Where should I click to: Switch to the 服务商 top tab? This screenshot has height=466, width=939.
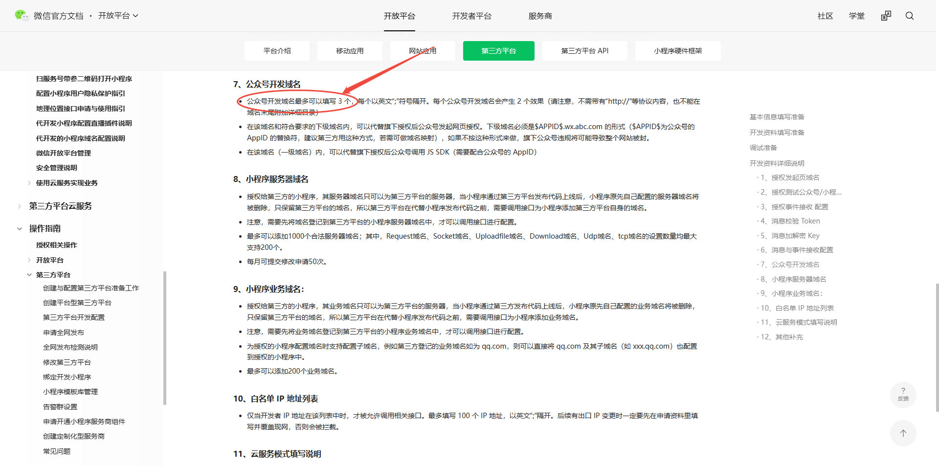pyautogui.click(x=540, y=16)
